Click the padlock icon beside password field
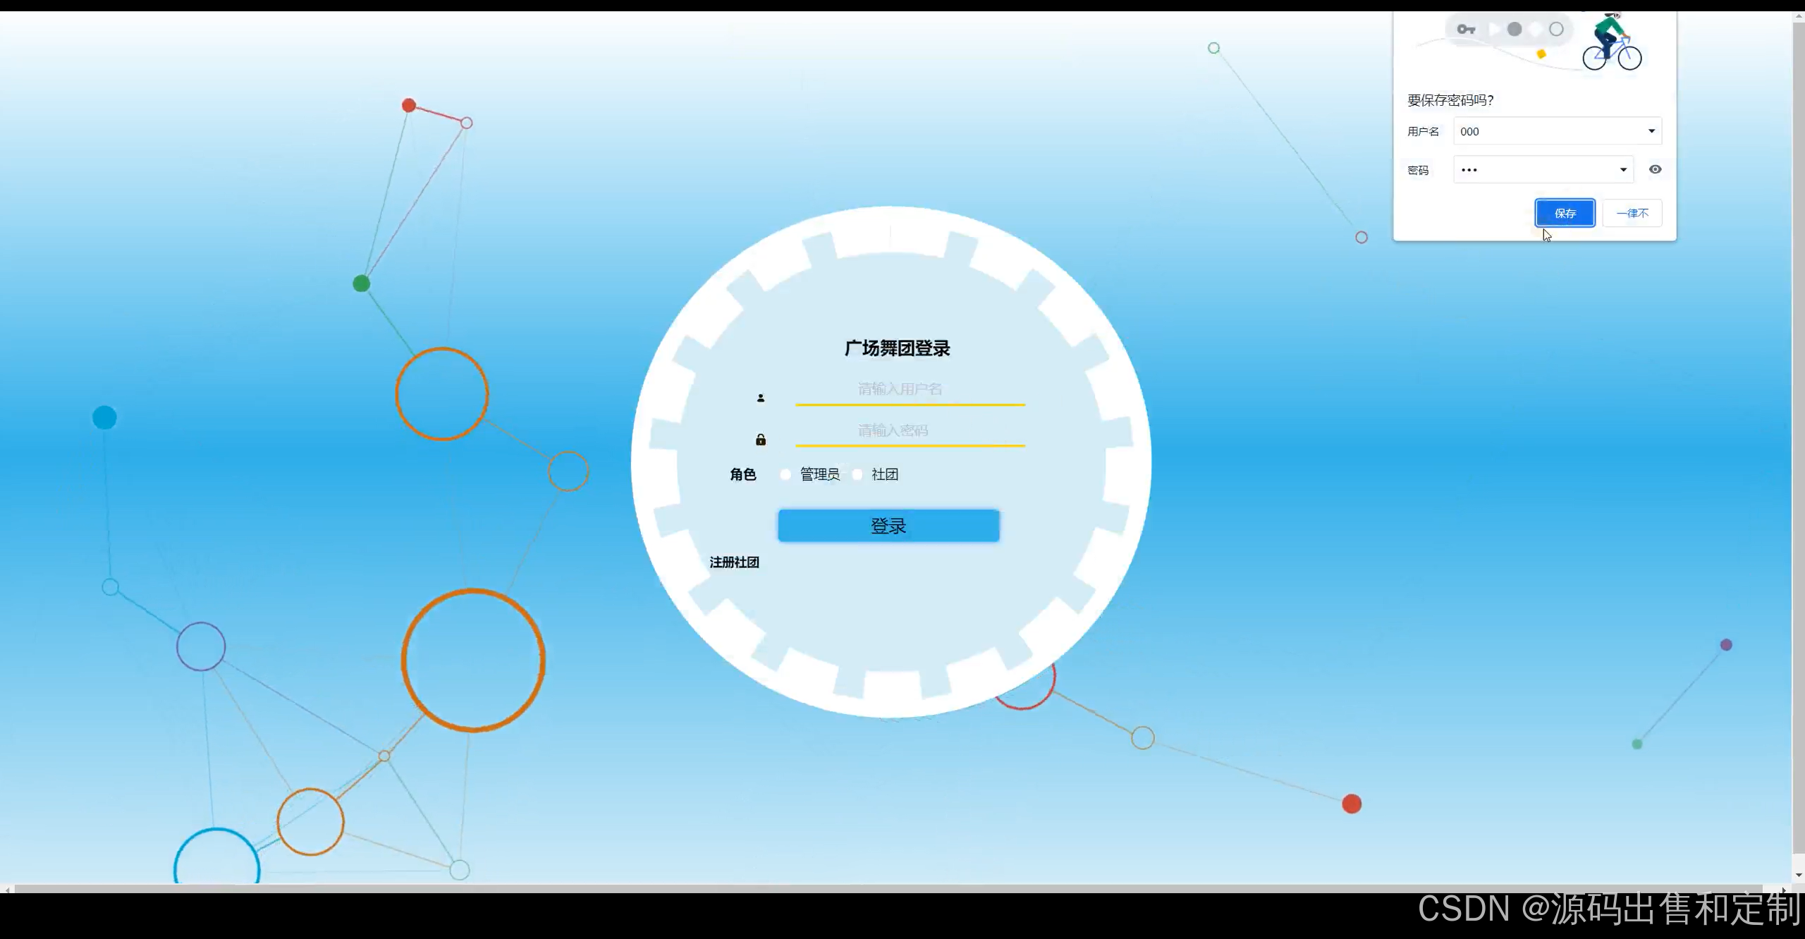 760,440
